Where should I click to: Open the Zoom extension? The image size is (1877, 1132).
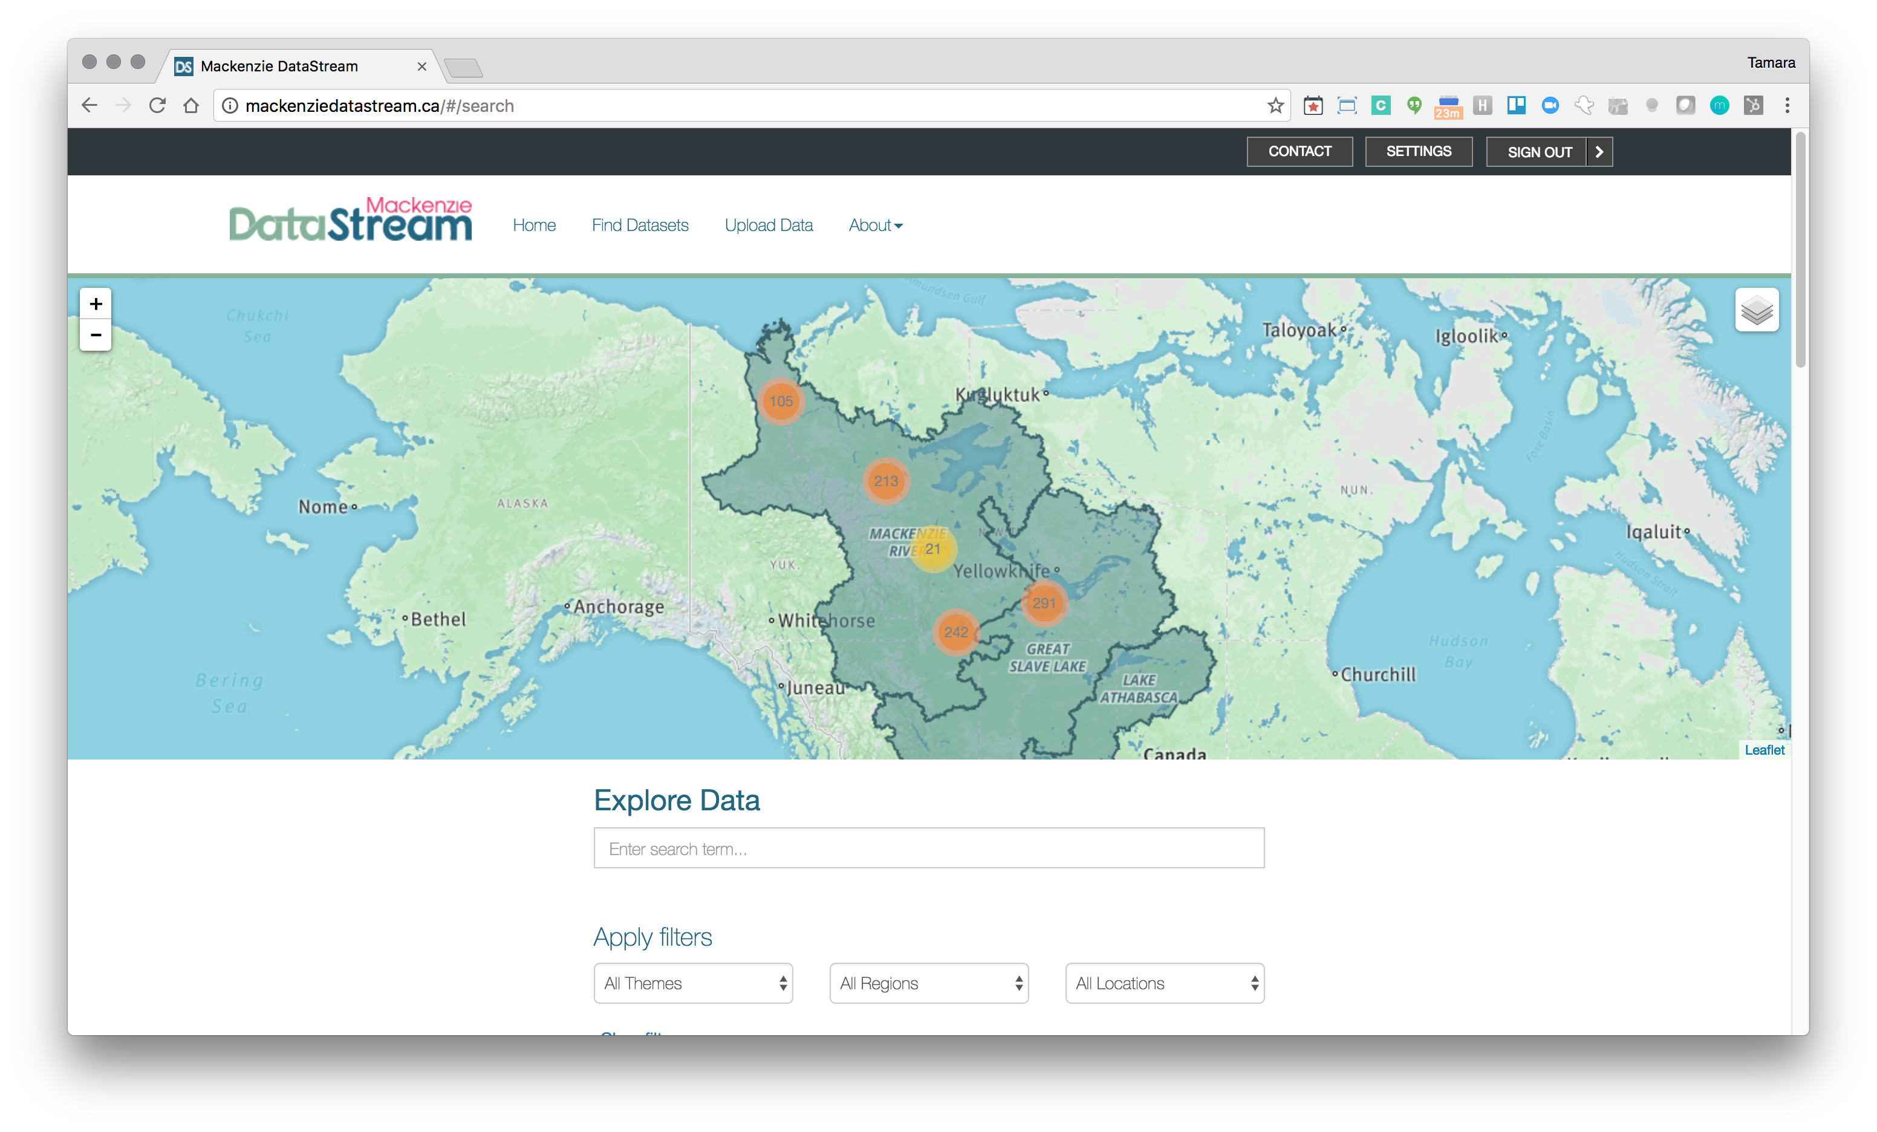1549,105
